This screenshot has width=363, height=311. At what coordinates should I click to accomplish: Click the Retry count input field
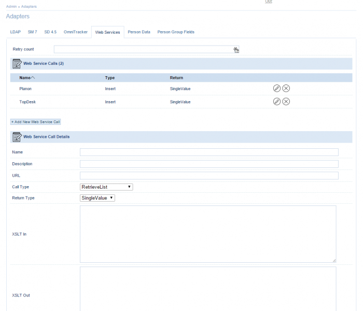pyautogui.click(x=146, y=49)
